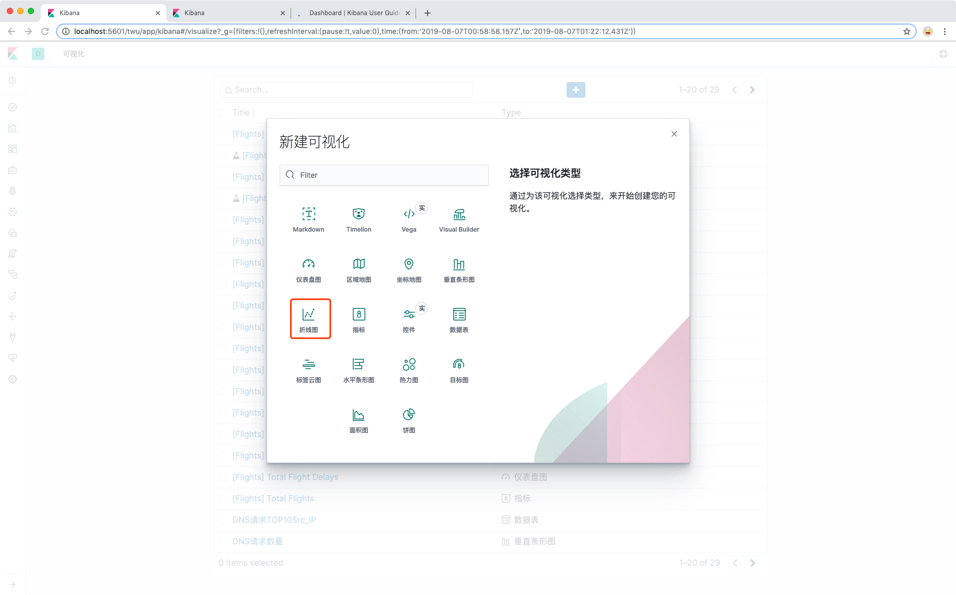956x595 pixels.
Task: Go back in browser history
Action: (x=11, y=31)
